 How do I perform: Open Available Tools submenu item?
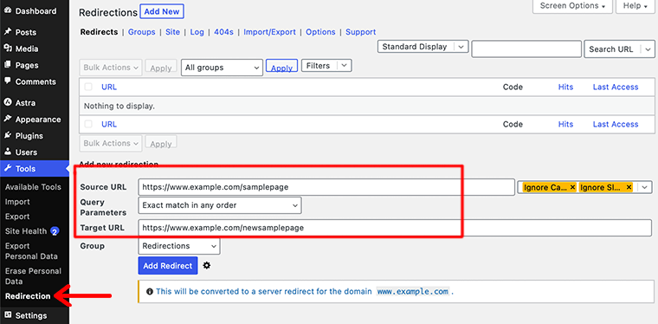[x=33, y=187]
